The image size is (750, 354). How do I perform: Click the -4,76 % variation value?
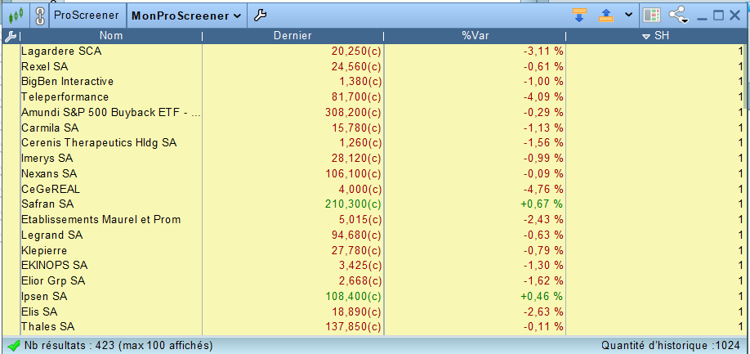[542, 189]
